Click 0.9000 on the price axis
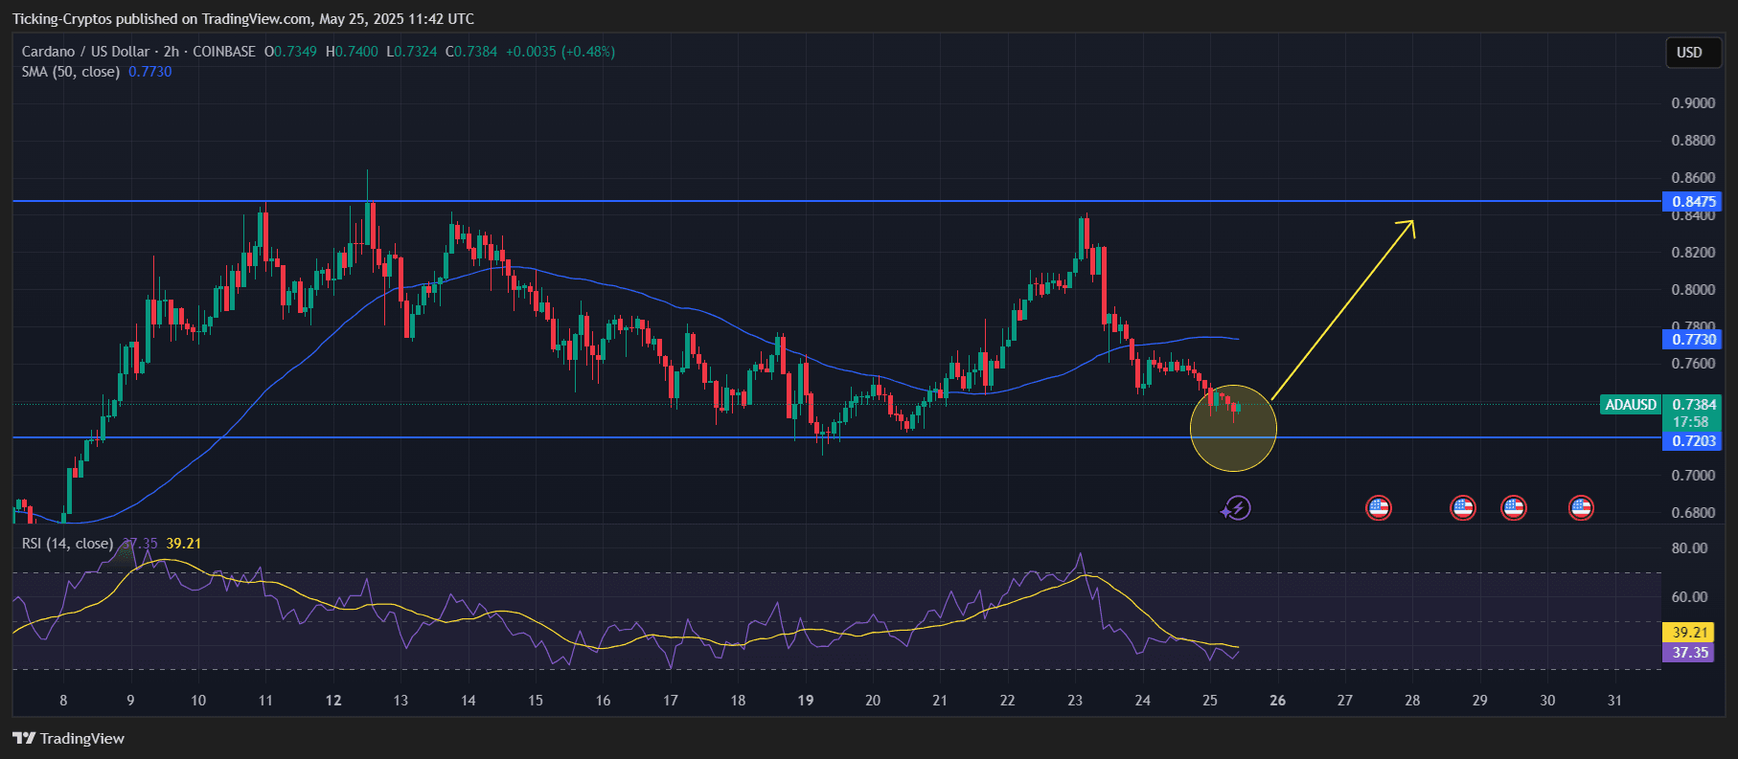This screenshot has height=759, width=1738. click(x=1693, y=103)
